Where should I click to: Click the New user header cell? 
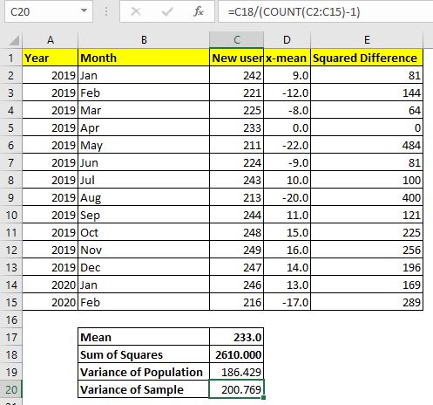pos(236,58)
